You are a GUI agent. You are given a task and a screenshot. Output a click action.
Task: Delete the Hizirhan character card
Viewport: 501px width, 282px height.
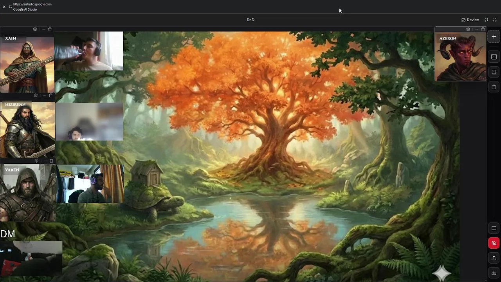(x=50, y=95)
